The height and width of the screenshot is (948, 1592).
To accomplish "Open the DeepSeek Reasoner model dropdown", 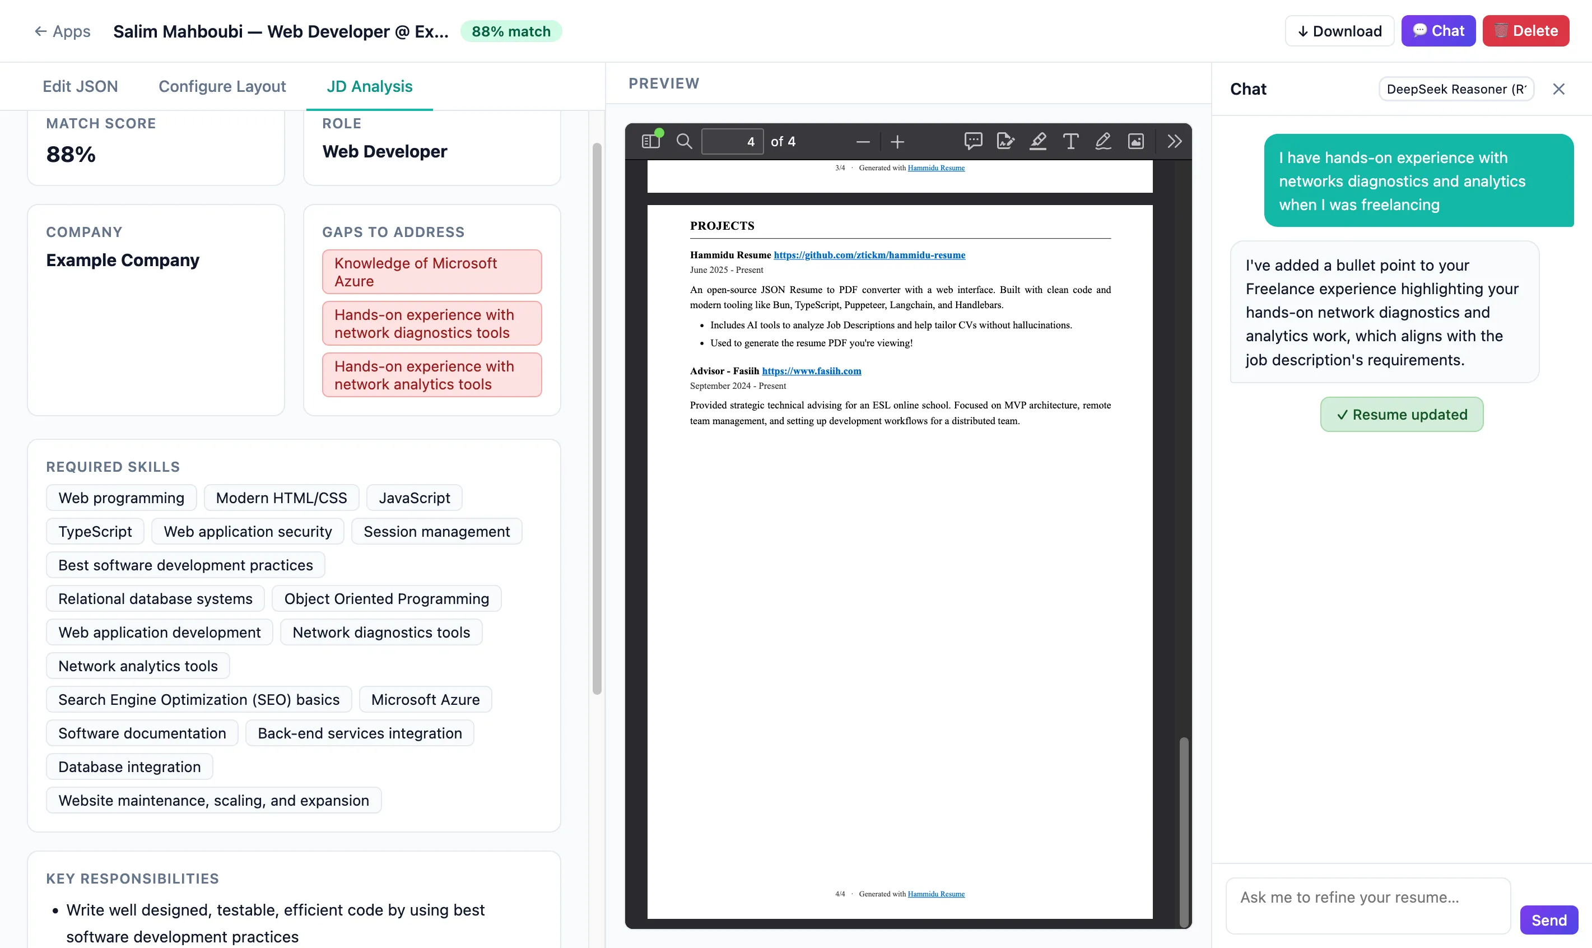I will click(1456, 90).
